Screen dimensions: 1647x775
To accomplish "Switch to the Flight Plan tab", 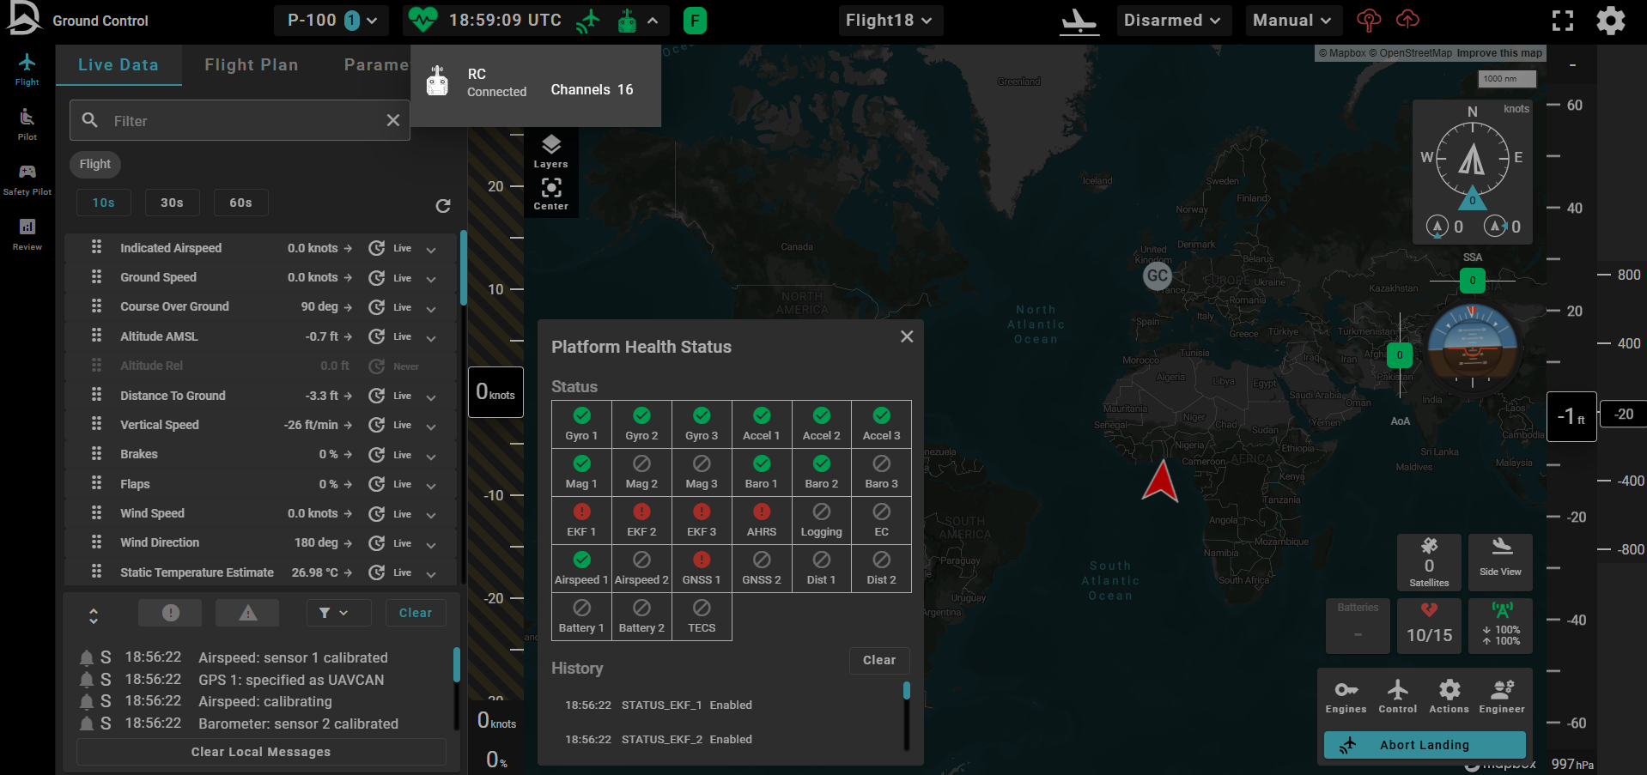I will (251, 65).
